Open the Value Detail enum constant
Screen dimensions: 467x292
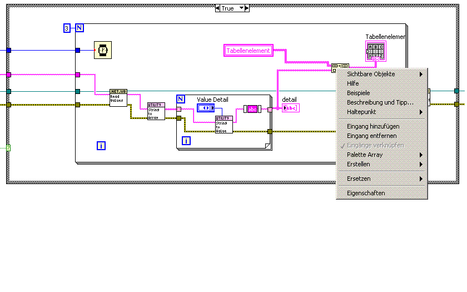tap(206, 108)
